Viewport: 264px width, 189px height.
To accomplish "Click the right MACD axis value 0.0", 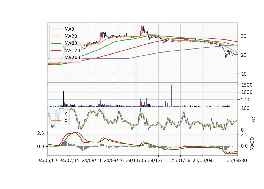I will [244, 146].
